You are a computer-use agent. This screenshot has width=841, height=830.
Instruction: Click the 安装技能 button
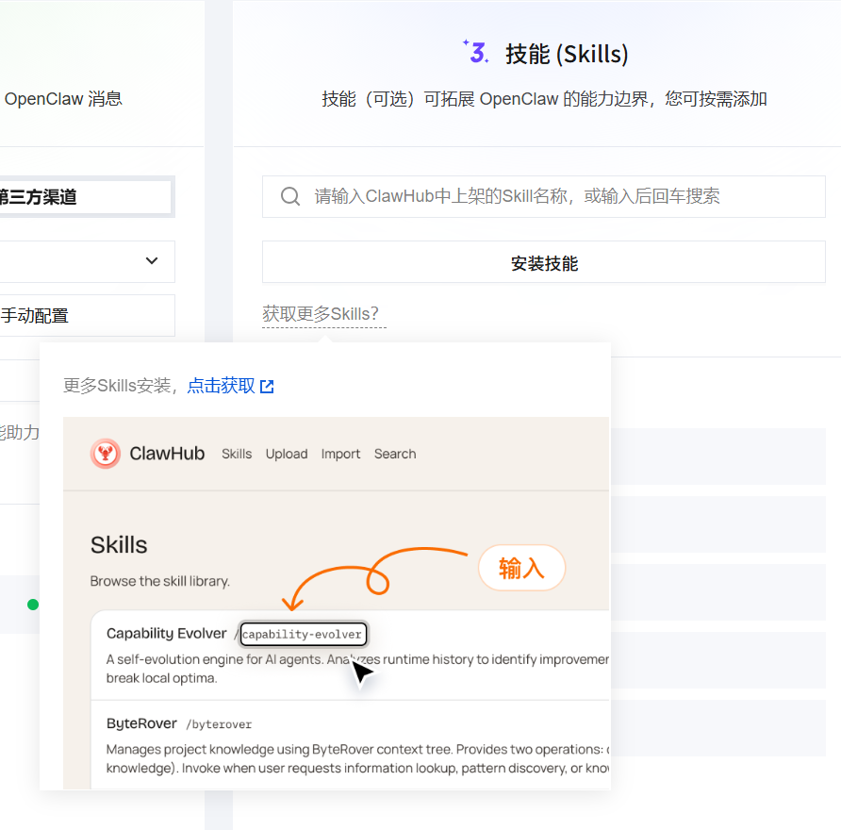pyautogui.click(x=543, y=262)
